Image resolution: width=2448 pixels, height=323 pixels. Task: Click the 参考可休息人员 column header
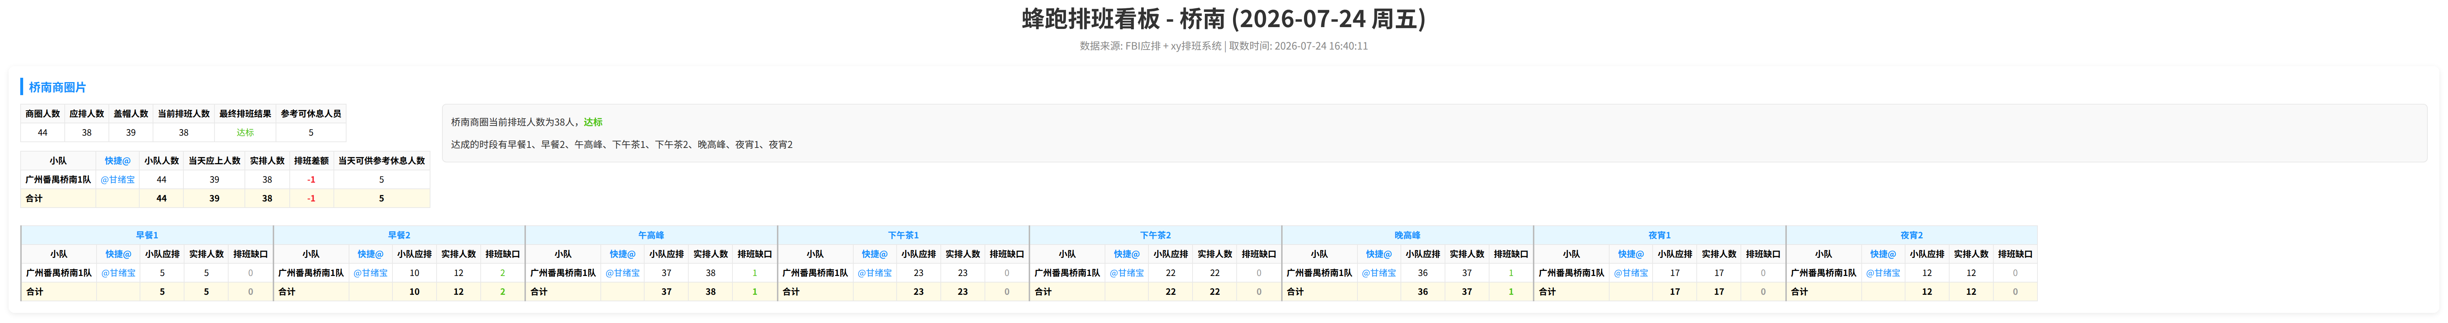pos(311,114)
